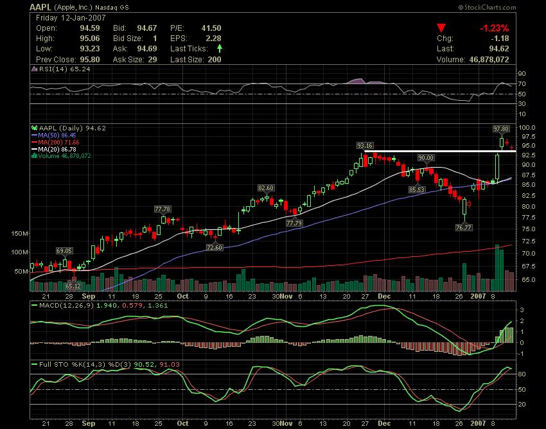The height and width of the screenshot is (429, 546).
Task: Click the date Friday 12-Jan-2007
Action: pyautogui.click(x=71, y=18)
